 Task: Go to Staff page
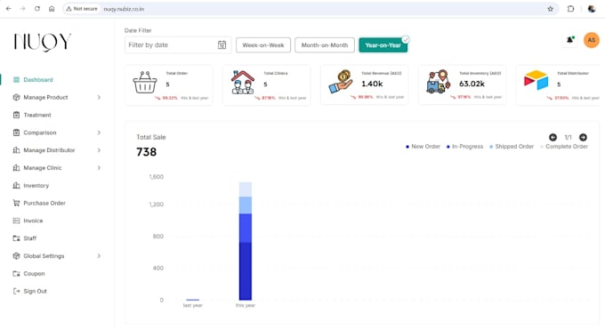[29, 238]
